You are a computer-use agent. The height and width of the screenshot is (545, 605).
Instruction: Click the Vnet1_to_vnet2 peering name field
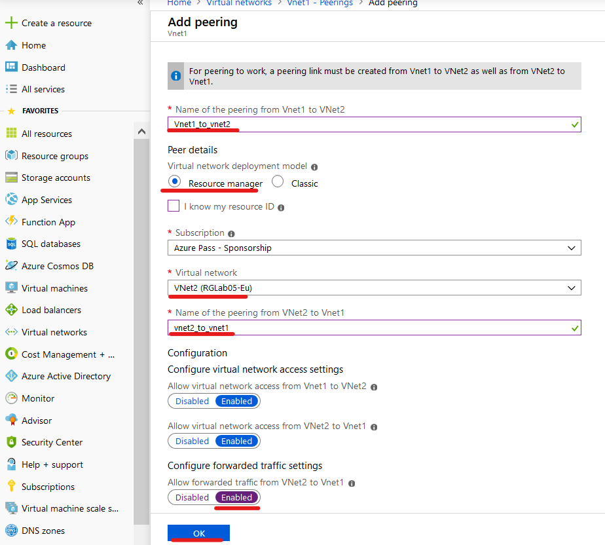coord(375,124)
